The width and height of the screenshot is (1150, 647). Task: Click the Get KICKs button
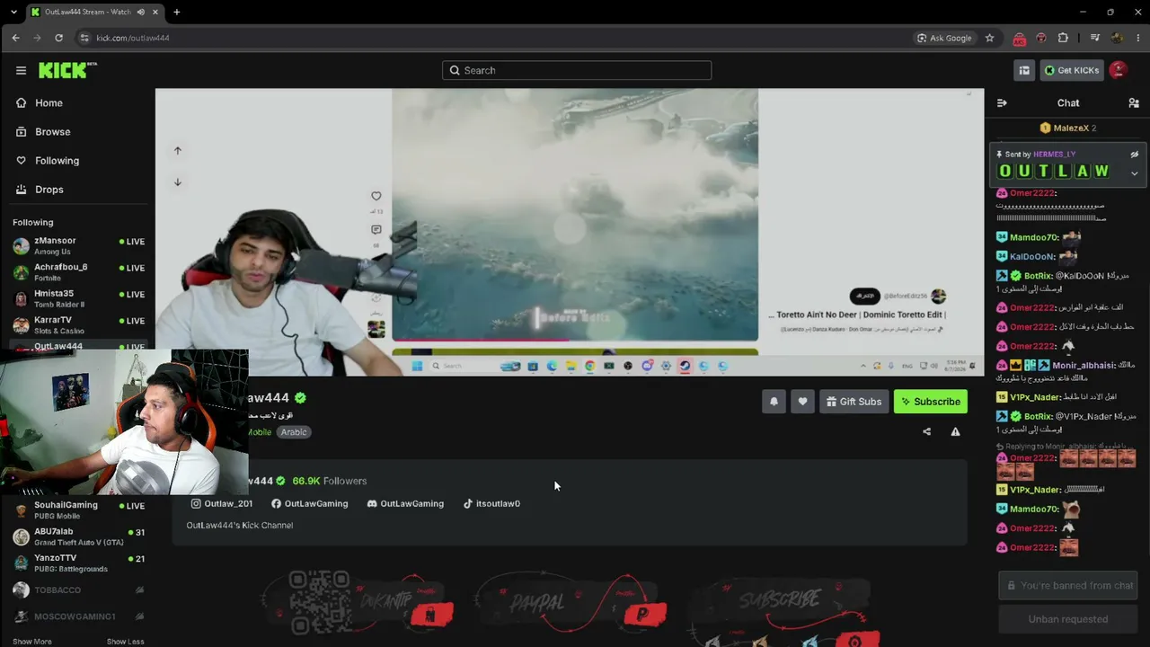pos(1071,70)
